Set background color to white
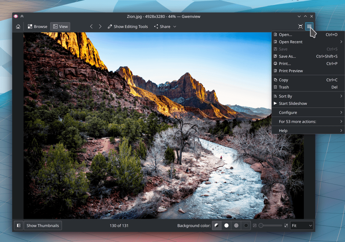 [x=226, y=225]
